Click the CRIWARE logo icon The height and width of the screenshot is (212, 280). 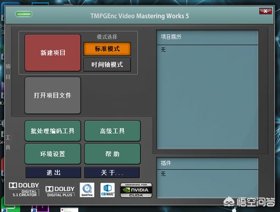(x=108, y=190)
